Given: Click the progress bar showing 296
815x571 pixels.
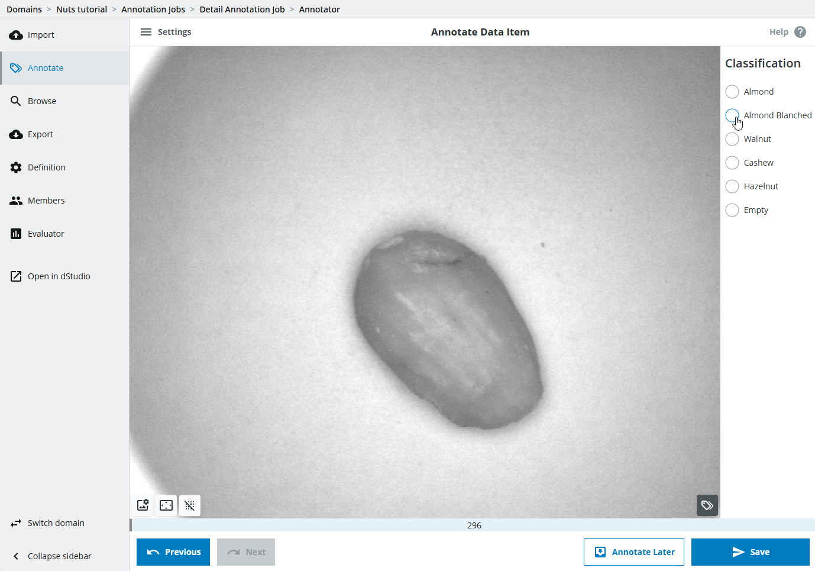Looking at the screenshot, I should coord(473,525).
